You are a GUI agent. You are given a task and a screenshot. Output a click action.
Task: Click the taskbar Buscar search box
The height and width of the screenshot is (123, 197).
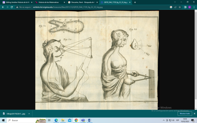point(26,120)
